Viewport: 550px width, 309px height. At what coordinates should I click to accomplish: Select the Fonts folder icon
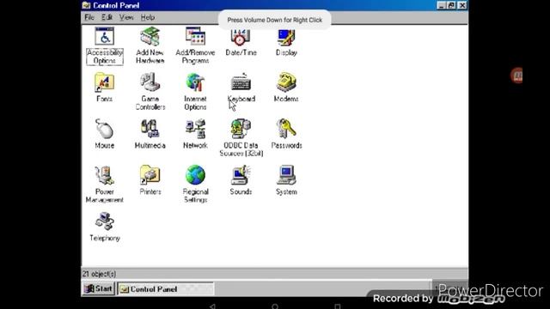[105, 82]
